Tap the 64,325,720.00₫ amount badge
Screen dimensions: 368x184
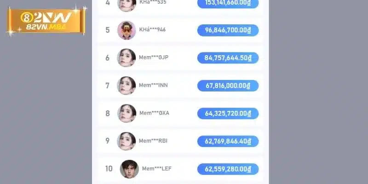point(228,113)
